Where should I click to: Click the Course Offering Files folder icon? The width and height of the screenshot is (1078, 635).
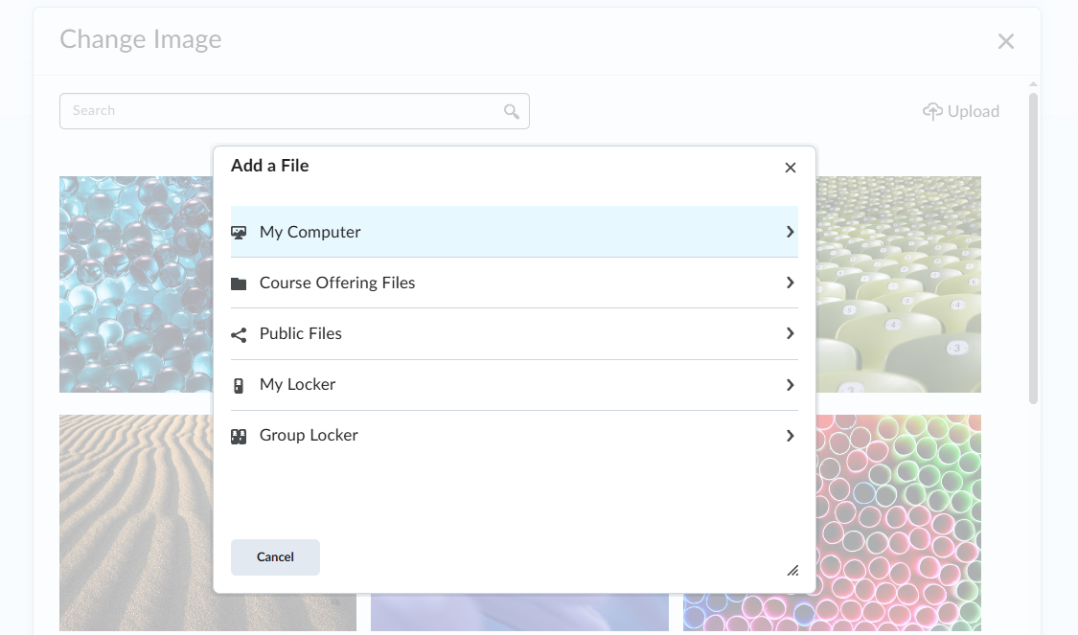(x=239, y=283)
